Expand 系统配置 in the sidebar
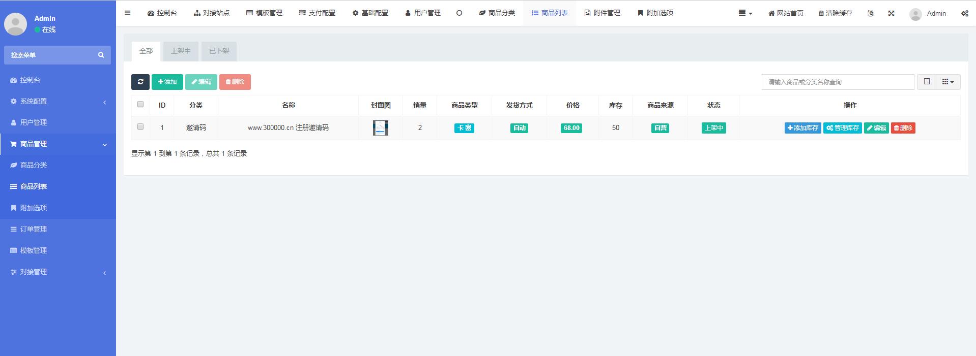The image size is (976, 356). tap(58, 102)
